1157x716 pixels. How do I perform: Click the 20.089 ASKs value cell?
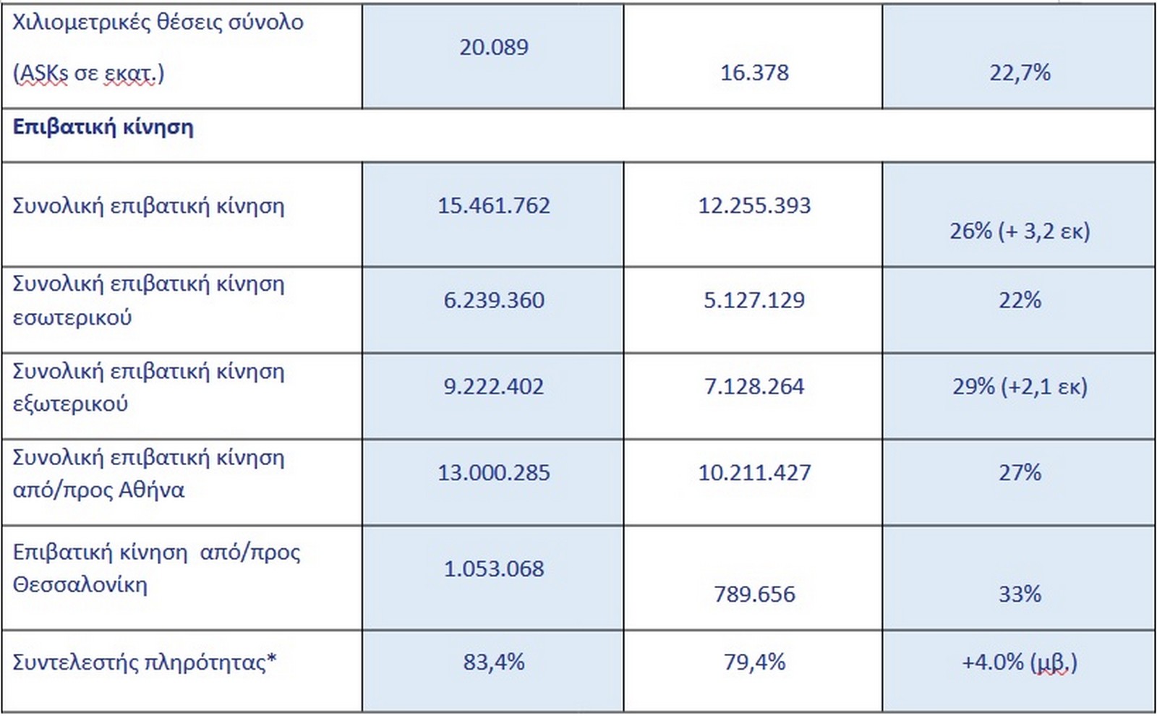[494, 48]
